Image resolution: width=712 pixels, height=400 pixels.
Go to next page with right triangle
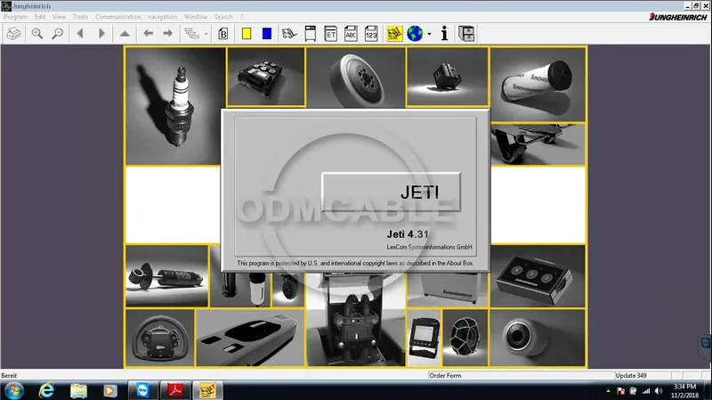point(101,34)
